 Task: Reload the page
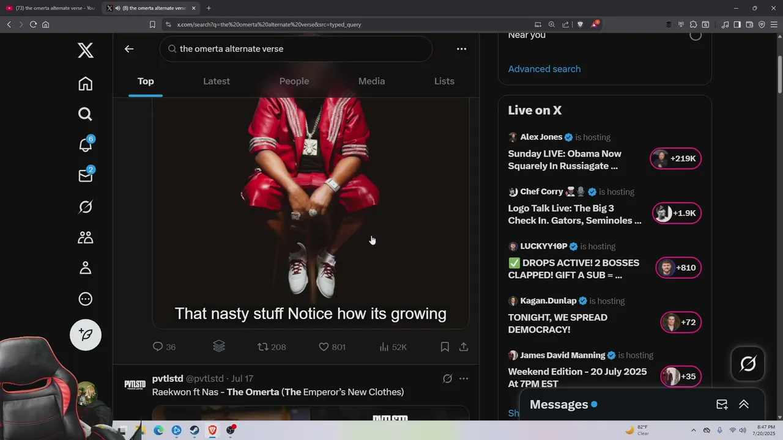coord(33,24)
